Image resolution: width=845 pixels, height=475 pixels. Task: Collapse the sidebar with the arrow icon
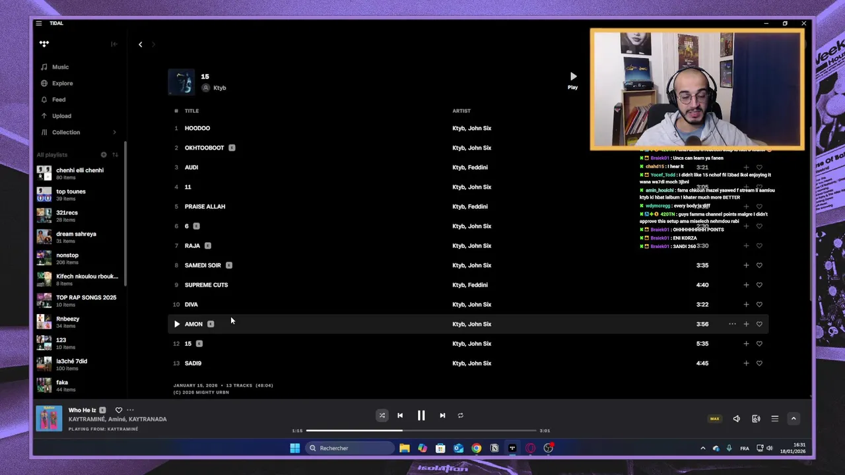[114, 44]
